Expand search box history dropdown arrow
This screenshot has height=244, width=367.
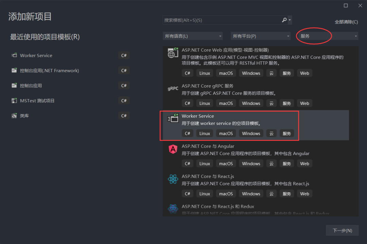(290, 20)
